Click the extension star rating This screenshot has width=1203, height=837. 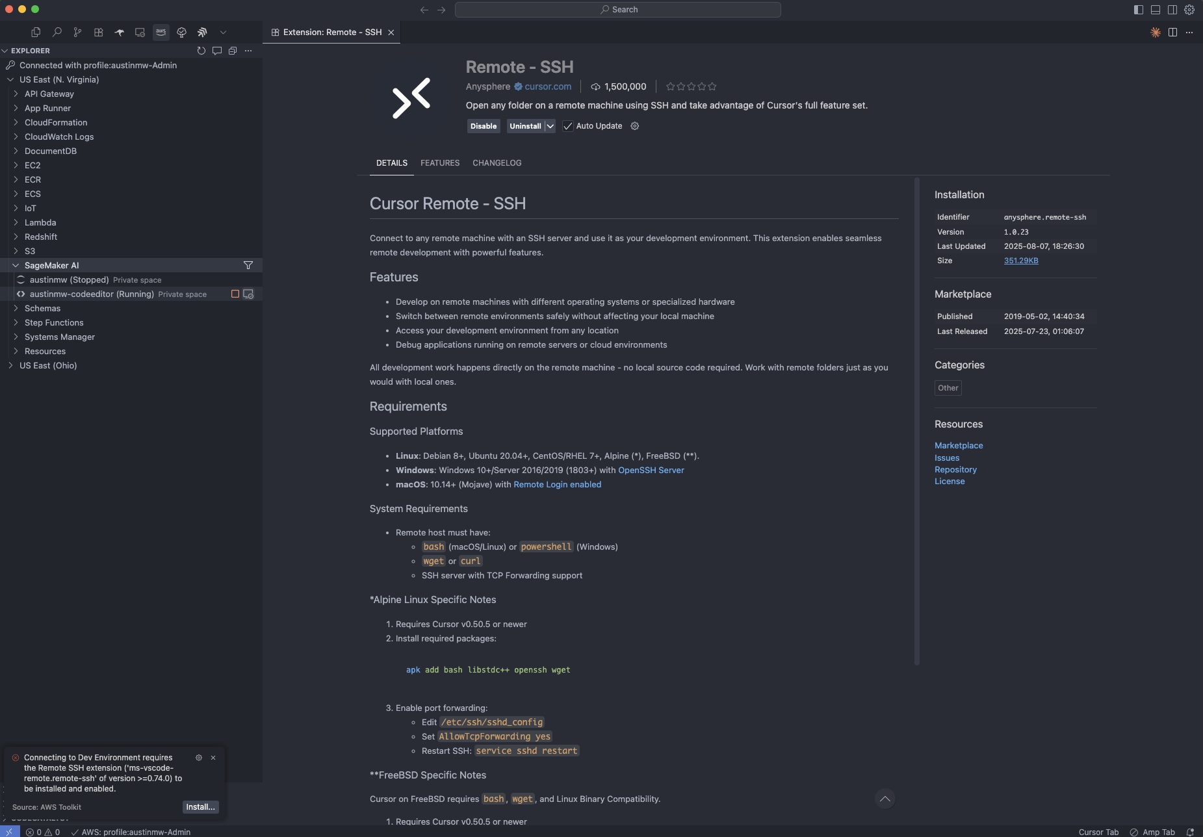(x=692, y=86)
